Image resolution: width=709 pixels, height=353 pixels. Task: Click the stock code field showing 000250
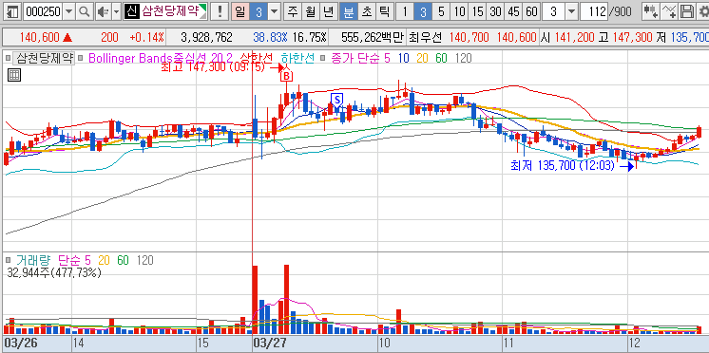coord(43,11)
